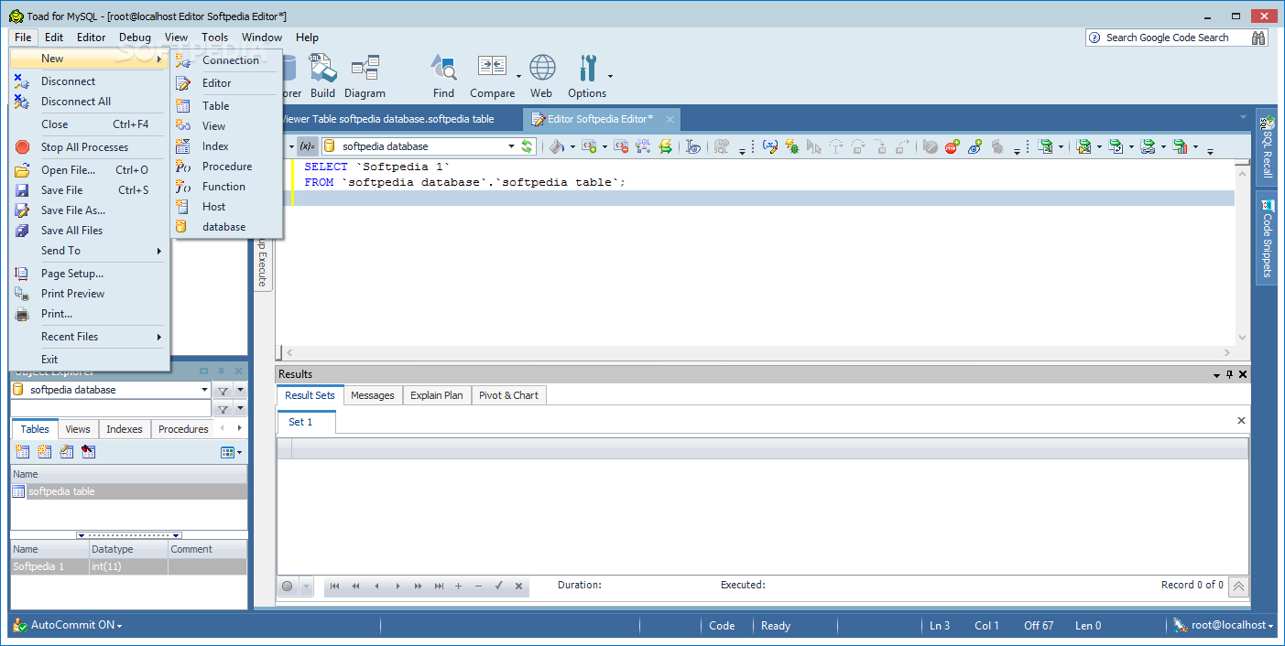Click the alter table pencil icon
The width and height of the screenshot is (1285, 646).
66,452
